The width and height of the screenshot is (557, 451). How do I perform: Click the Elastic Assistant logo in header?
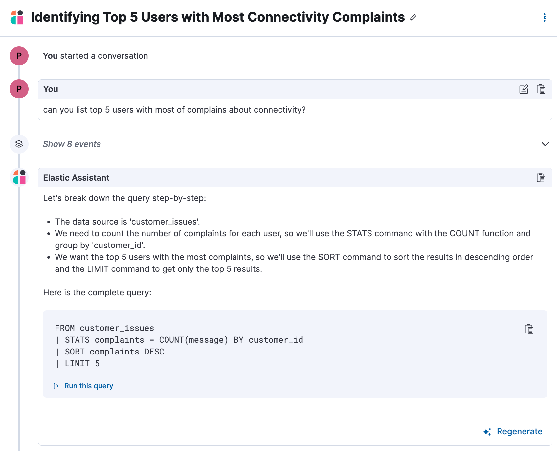click(17, 17)
